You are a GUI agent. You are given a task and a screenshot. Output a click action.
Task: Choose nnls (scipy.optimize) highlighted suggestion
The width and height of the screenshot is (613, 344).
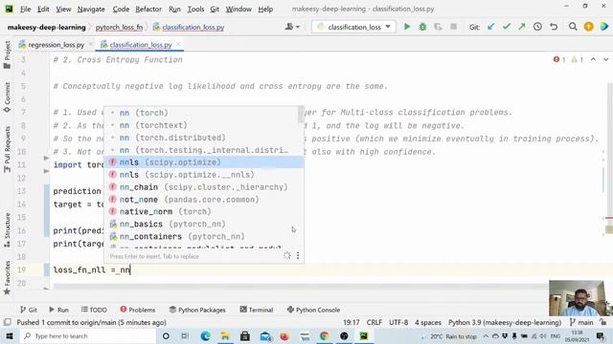pos(203,162)
